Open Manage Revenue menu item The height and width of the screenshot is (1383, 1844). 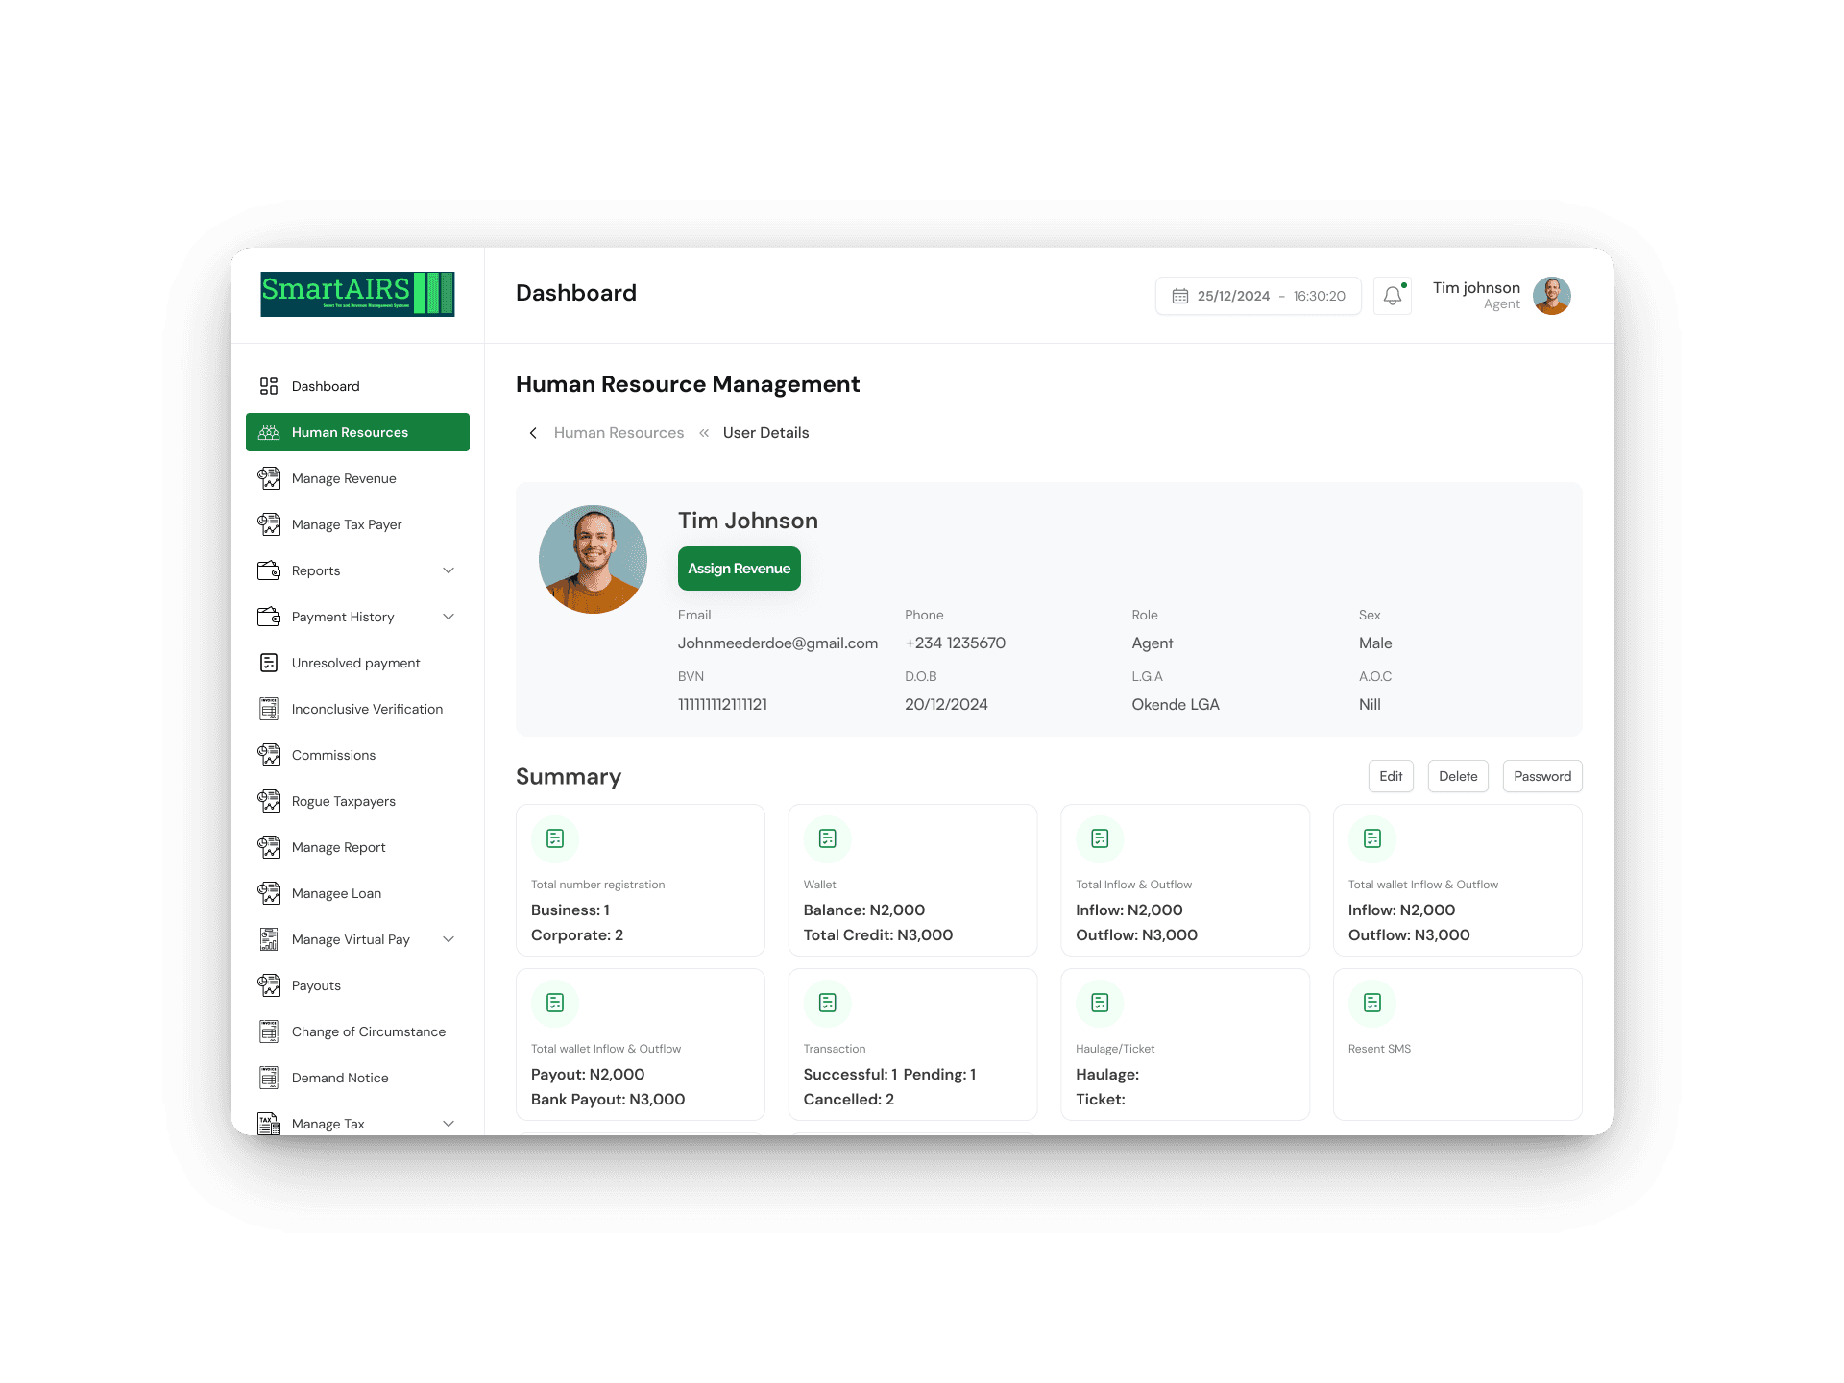[x=344, y=478]
